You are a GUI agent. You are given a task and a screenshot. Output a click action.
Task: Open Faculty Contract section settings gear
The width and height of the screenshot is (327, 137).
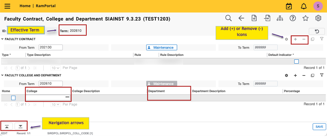pyautogui.click(x=286, y=39)
